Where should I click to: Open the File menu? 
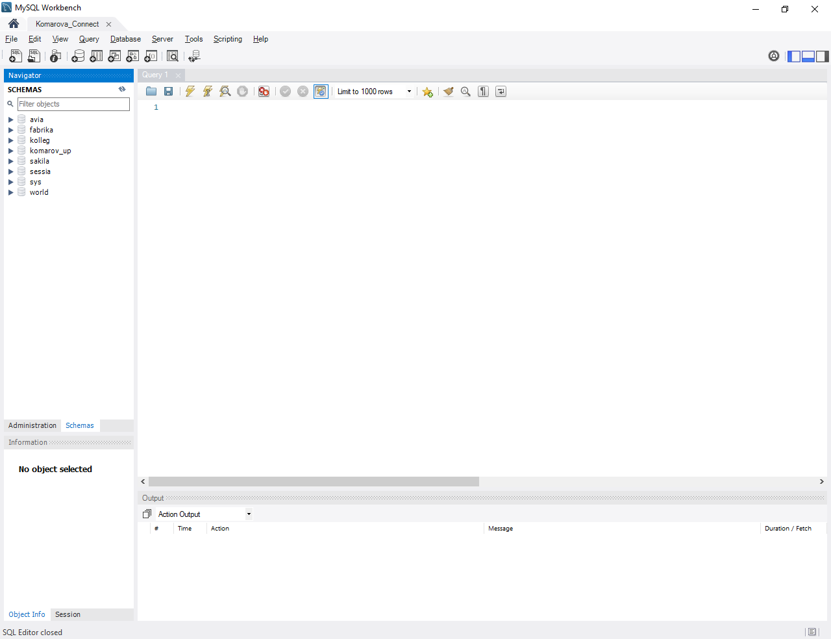point(12,39)
